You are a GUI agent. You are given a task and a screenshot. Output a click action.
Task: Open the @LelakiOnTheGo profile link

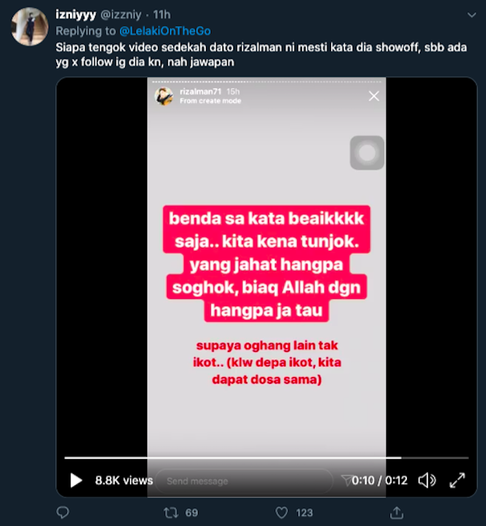(x=165, y=31)
